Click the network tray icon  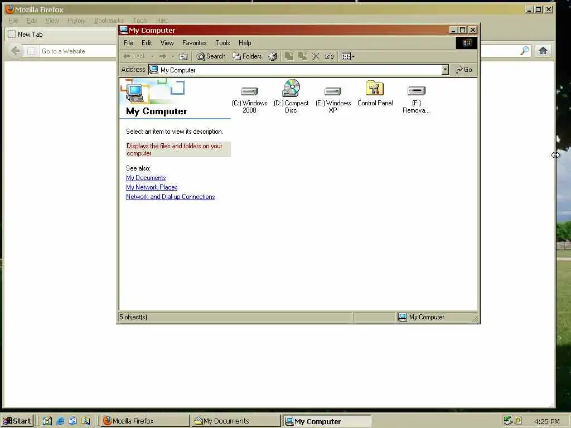508,421
